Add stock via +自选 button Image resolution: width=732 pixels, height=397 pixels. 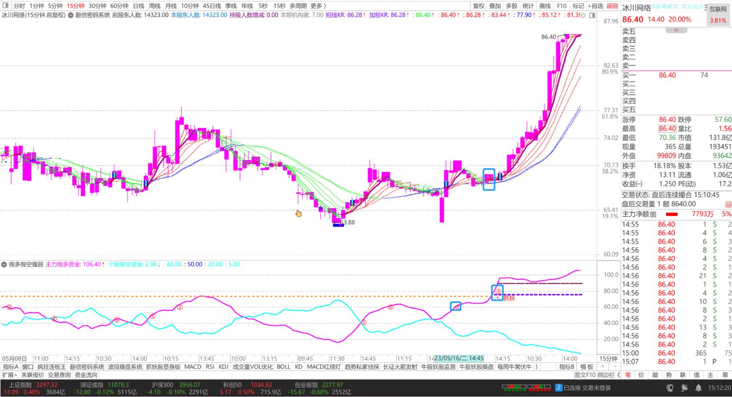pos(596,6)
